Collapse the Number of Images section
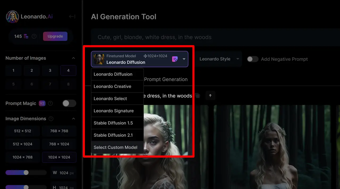Viewport: 340px width, 189px height. click(x=74, y=58)
